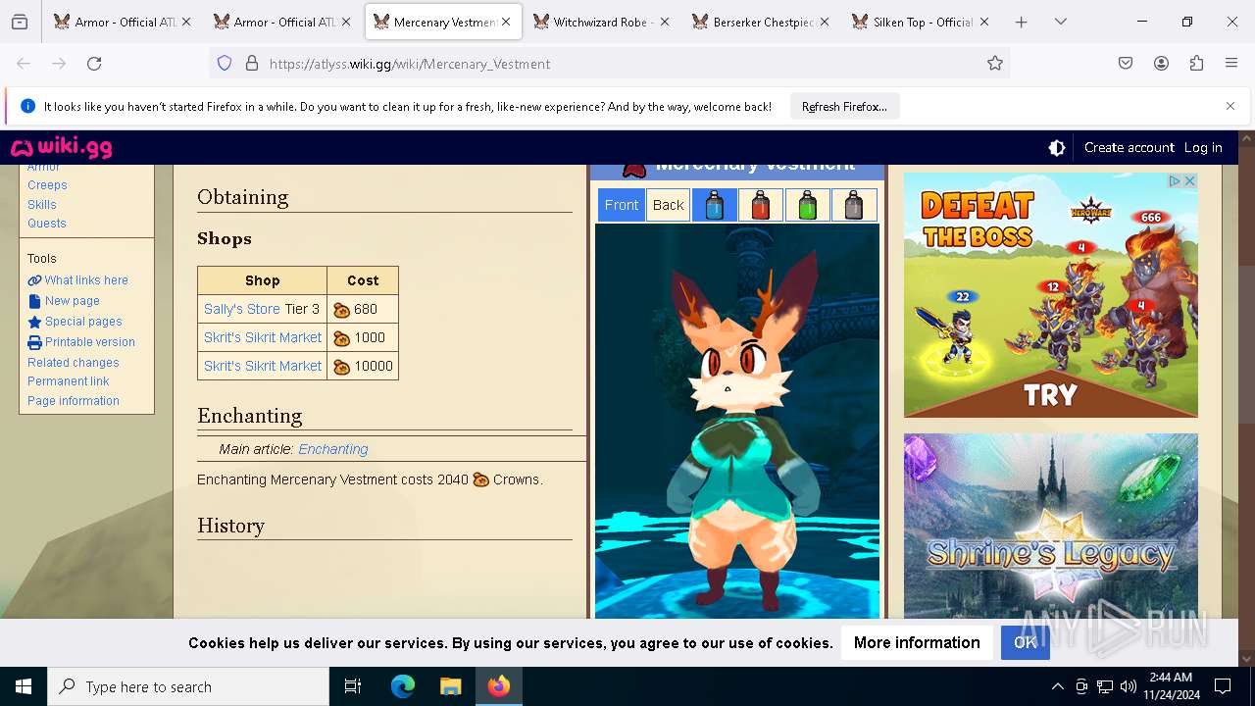
Task: Select the red dye bottle variant
Action: pyautogui.click(x=761, y=205)
